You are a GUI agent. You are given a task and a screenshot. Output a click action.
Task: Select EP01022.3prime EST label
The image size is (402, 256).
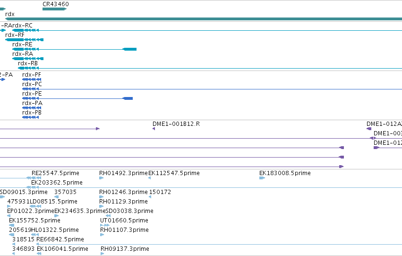pyautogui.click(x=31, y=212)
